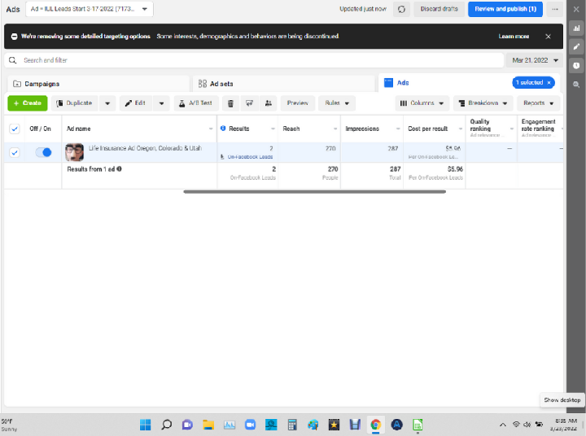Open the green spreadsheet app in taskbar
Screen dimensions: 586x436
[x=418, y=425]
